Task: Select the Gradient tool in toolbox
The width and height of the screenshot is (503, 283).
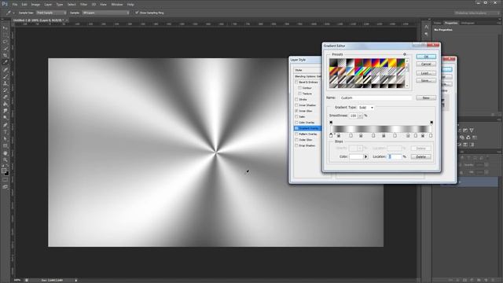Action: click(6, 104)
